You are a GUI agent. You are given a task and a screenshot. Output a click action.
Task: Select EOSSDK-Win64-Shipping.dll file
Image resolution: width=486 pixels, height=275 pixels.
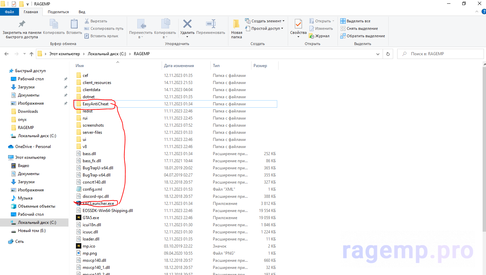point(108,211)
